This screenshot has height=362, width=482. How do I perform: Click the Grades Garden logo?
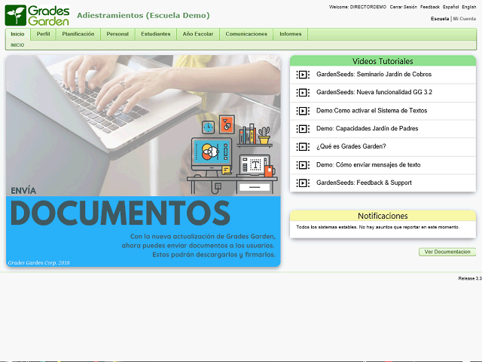[37, 15]
